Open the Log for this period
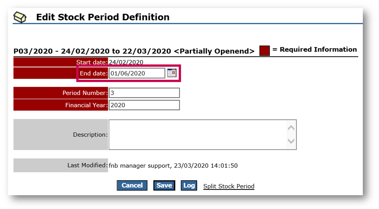379x209 pixels. point(189,185)
